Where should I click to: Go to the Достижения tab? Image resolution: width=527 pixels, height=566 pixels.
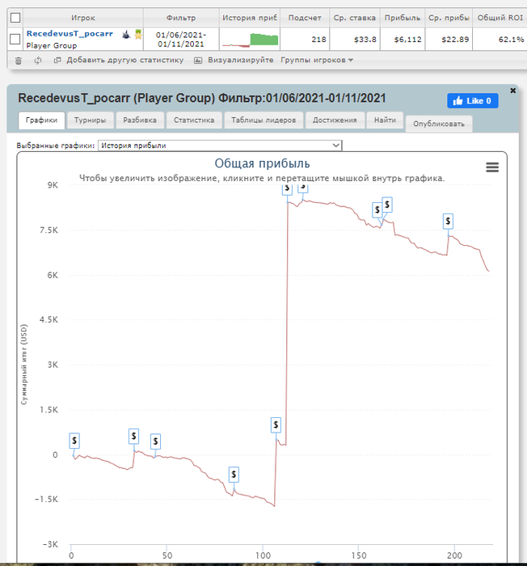pyautogui.click(x=335, y=120)
